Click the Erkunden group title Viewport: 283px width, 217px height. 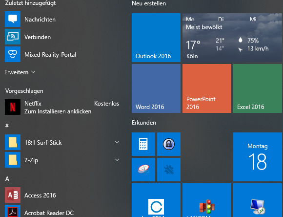[x=144, y=123]
